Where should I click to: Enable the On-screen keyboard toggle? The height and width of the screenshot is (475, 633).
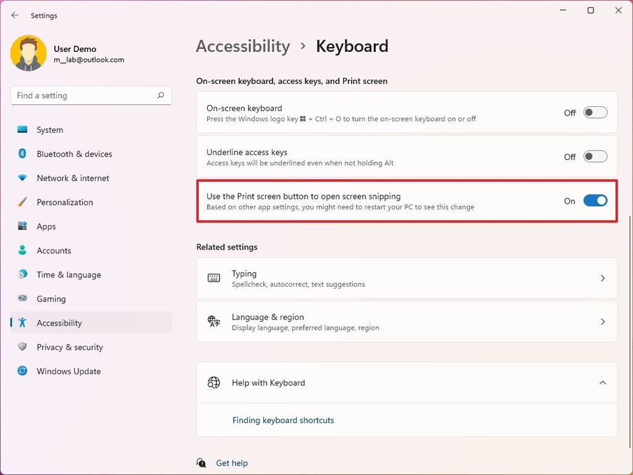(x=595, y=112)
